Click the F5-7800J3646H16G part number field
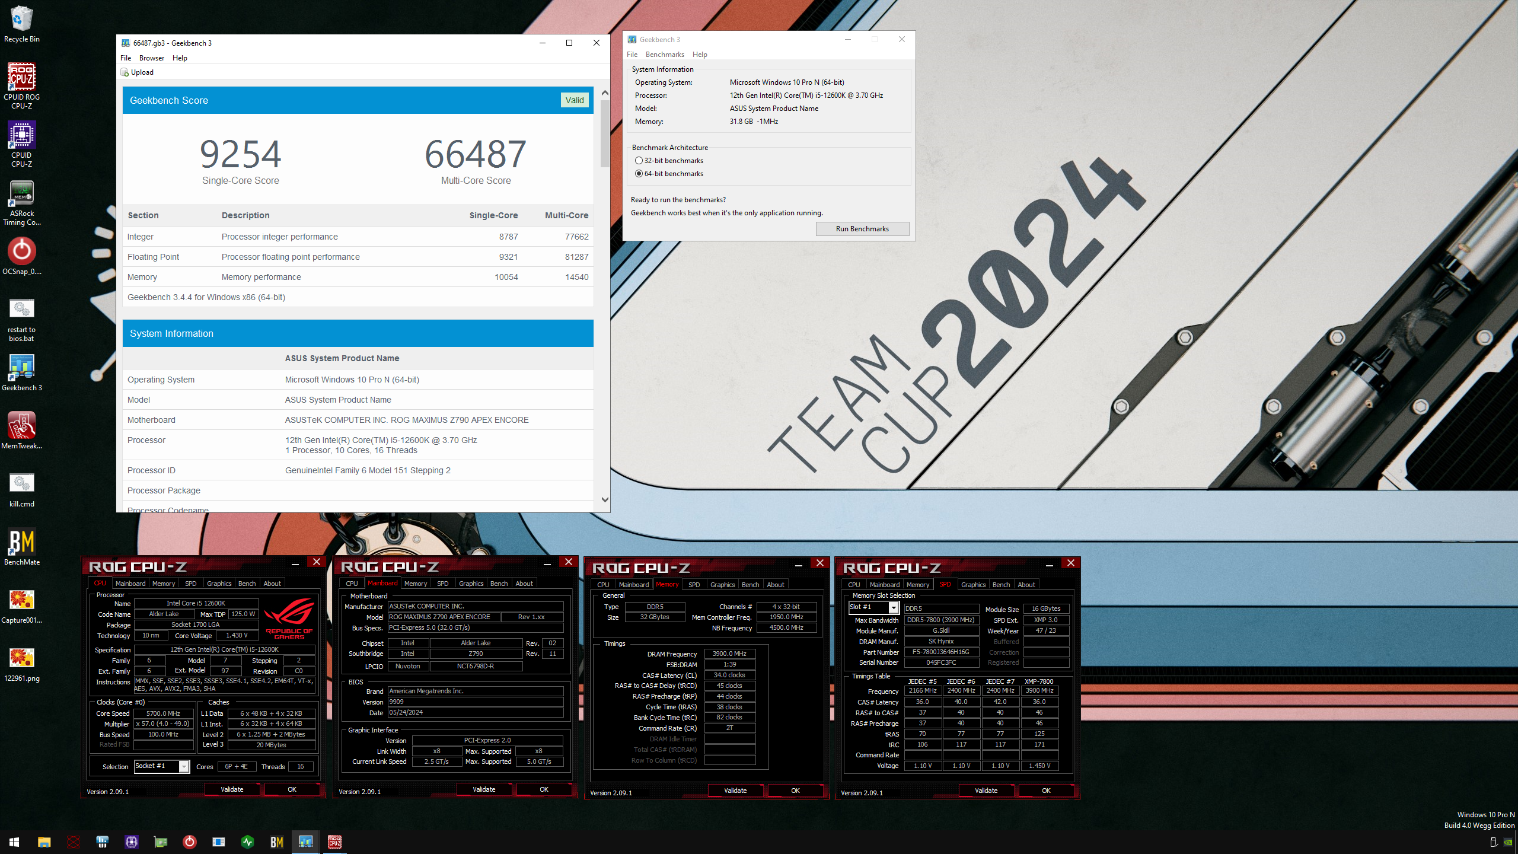The width and height of the screenshot is (1518, 854). 940,652
